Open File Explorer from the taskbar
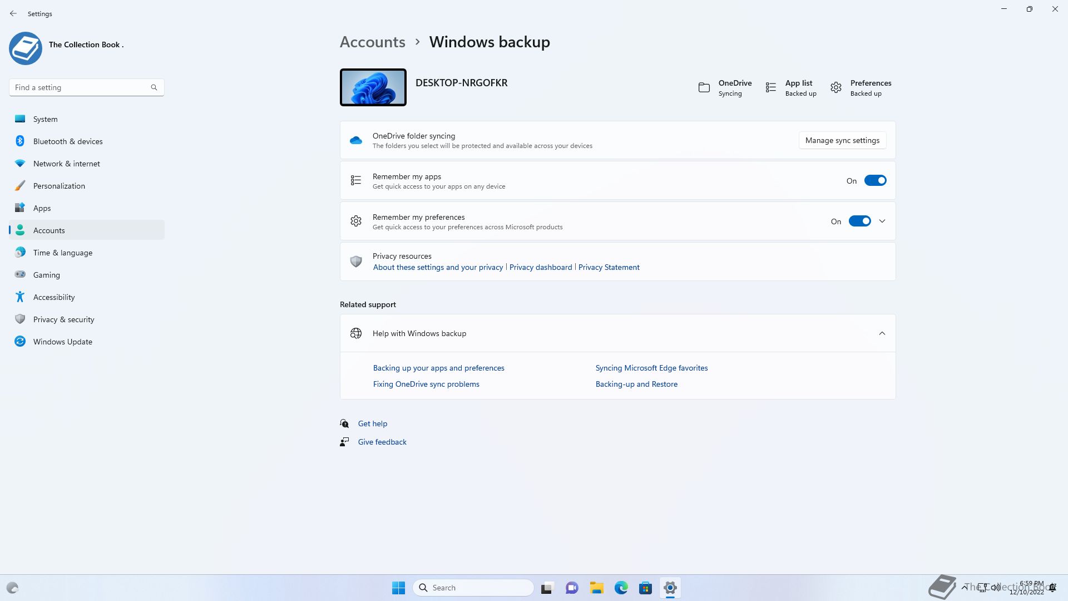The width and height of the screenshot is (1068, 601). [x=597, y=588]
